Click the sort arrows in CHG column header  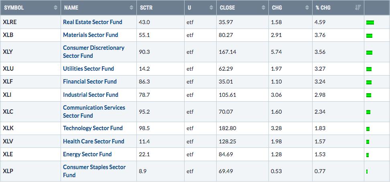(x=307, y=8)
